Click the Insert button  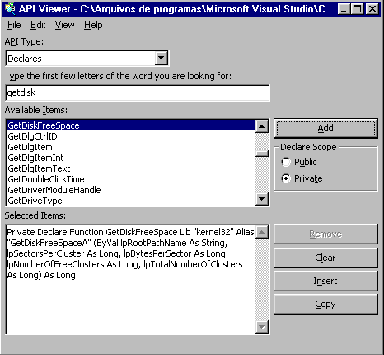click(325, 281)
